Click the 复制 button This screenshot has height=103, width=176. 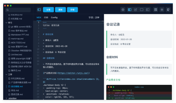pos(60,9)
